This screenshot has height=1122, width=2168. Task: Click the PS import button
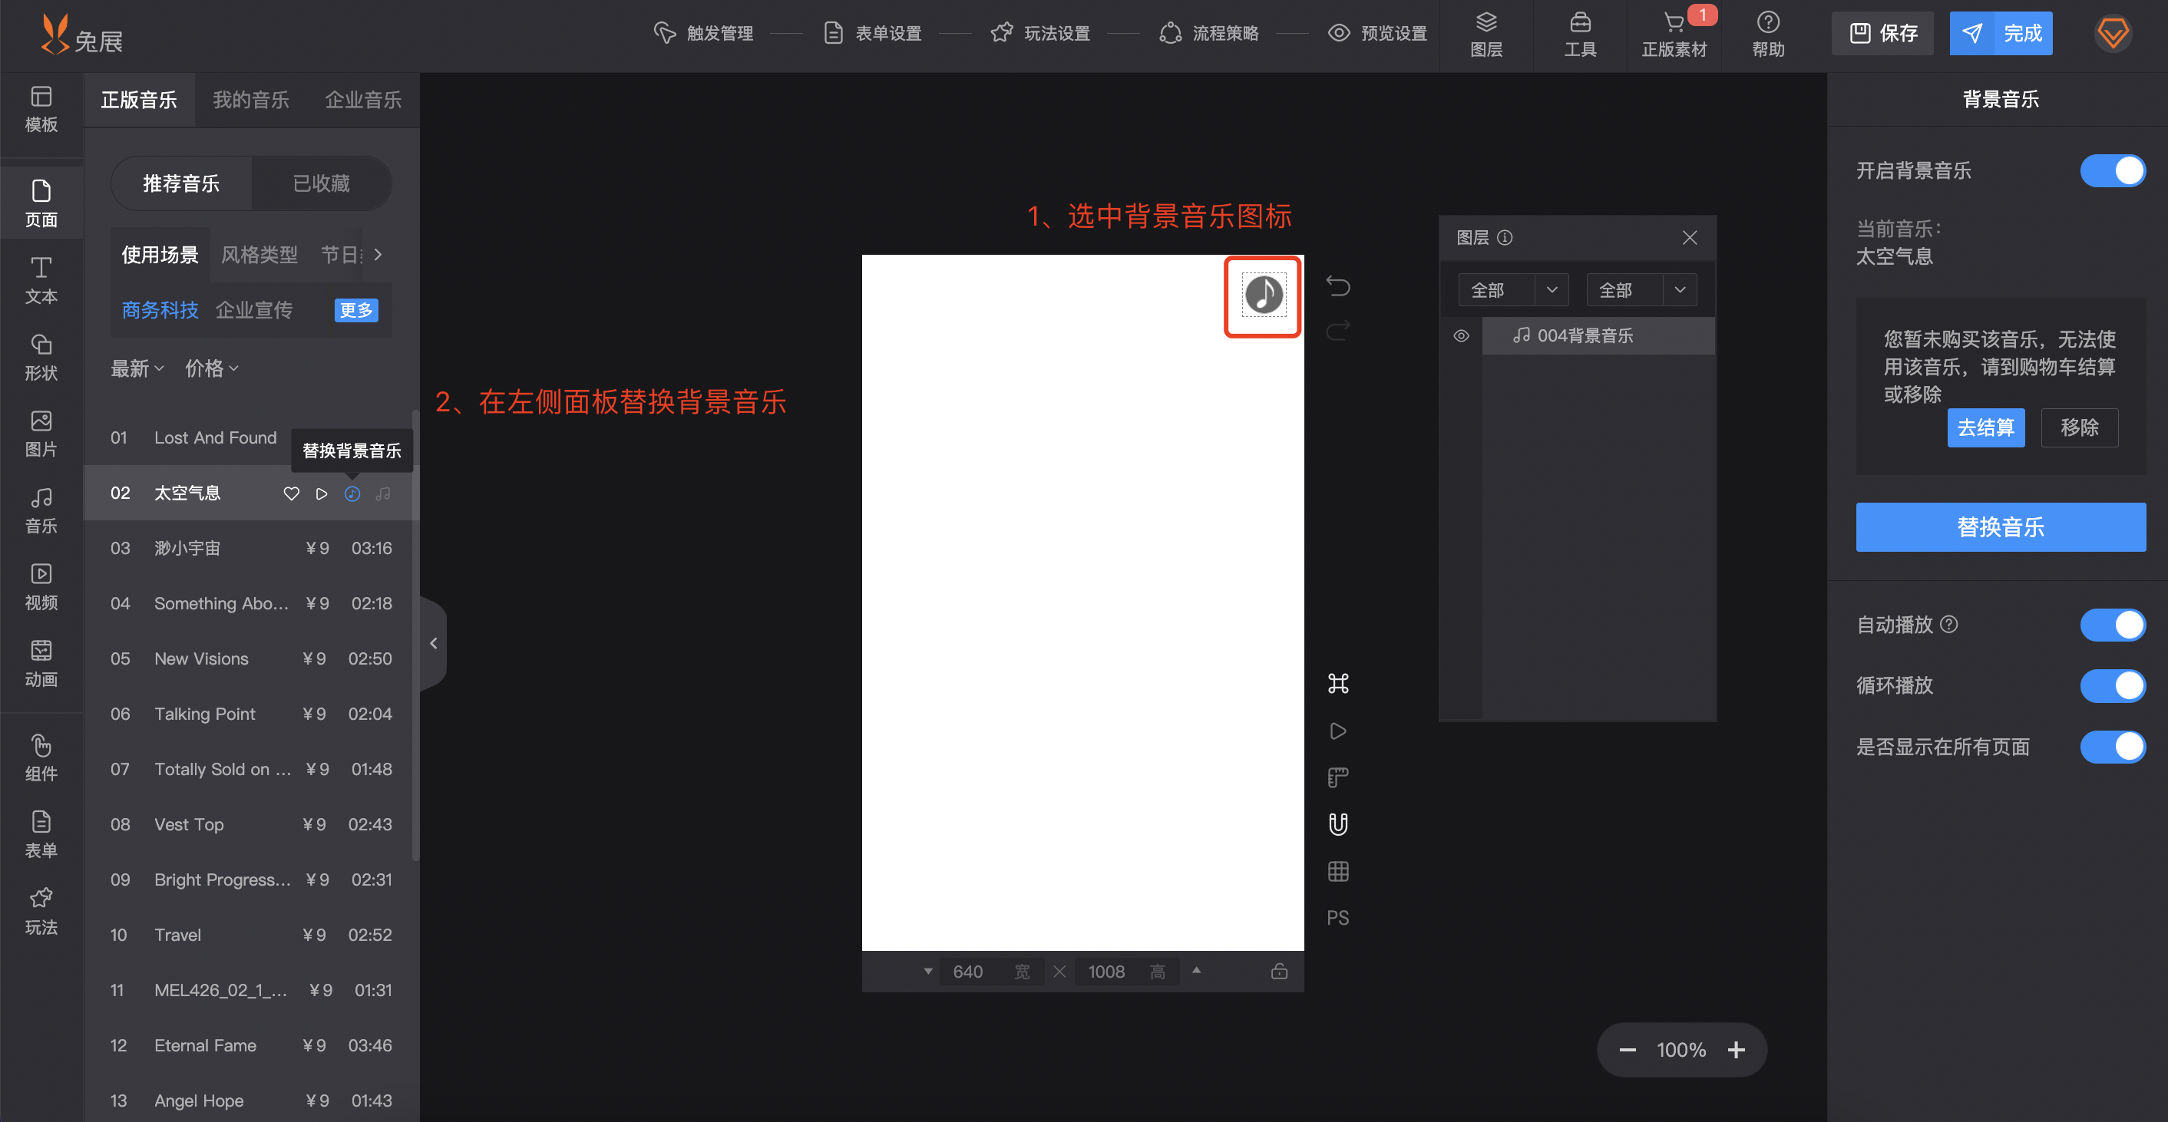[x=1338, y=918]
